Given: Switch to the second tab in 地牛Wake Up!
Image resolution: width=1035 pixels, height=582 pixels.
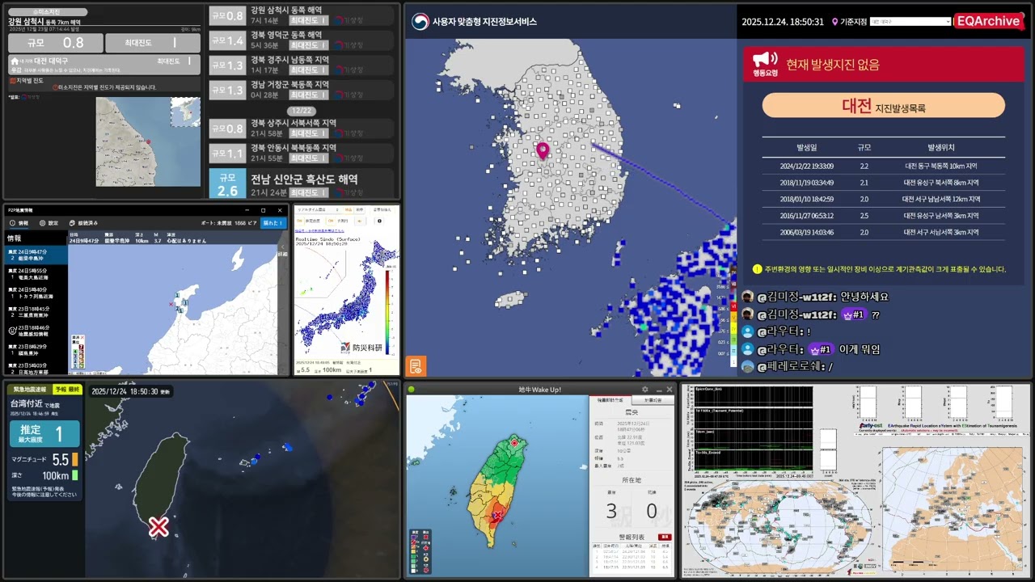Looking at the screenshot, I should 653,400.
